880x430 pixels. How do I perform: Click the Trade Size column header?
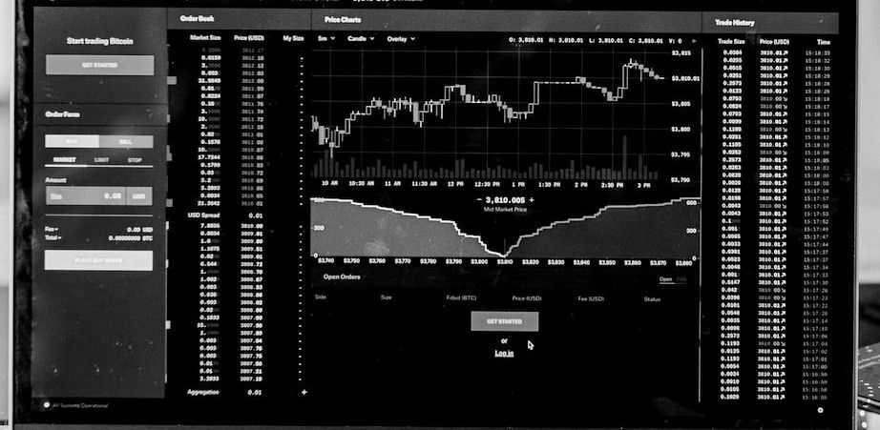coord(731,42)
